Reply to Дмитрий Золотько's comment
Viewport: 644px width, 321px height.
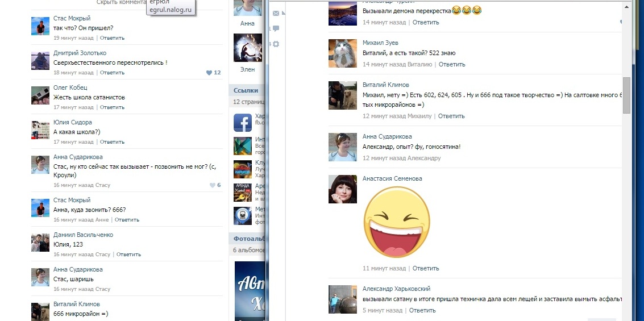pos(112,73)
